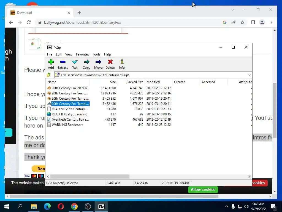Screen dimensions: 282x212
Task: Select READ THIS if you run int... file
Action: pos(70,114)
